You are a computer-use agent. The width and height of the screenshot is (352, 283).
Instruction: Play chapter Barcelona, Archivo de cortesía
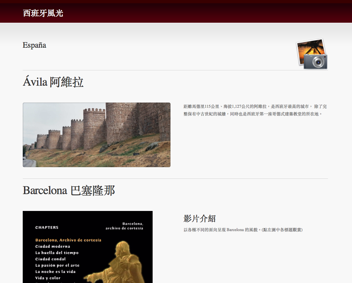68,240
